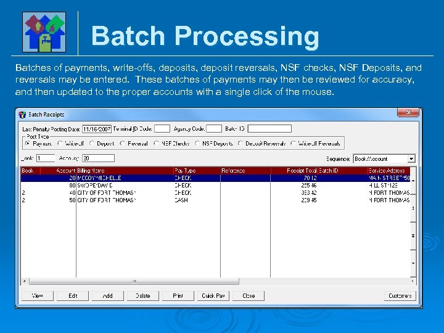
Task: Click the Delete button
Action: 142,295
